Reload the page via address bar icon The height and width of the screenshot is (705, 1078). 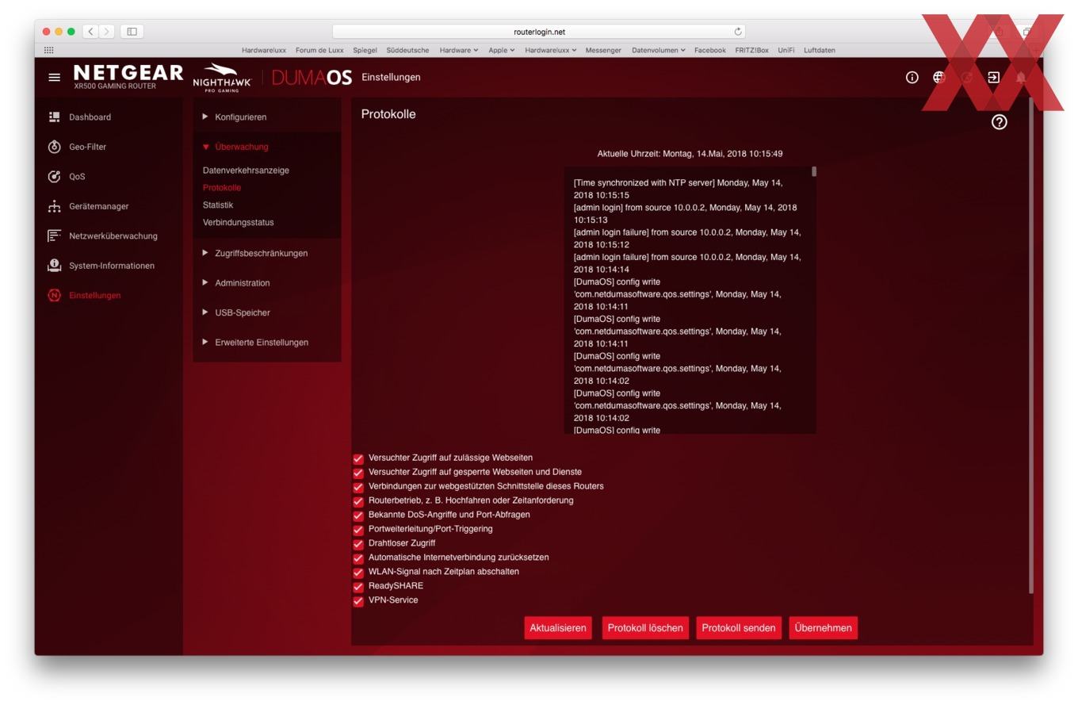738,32
